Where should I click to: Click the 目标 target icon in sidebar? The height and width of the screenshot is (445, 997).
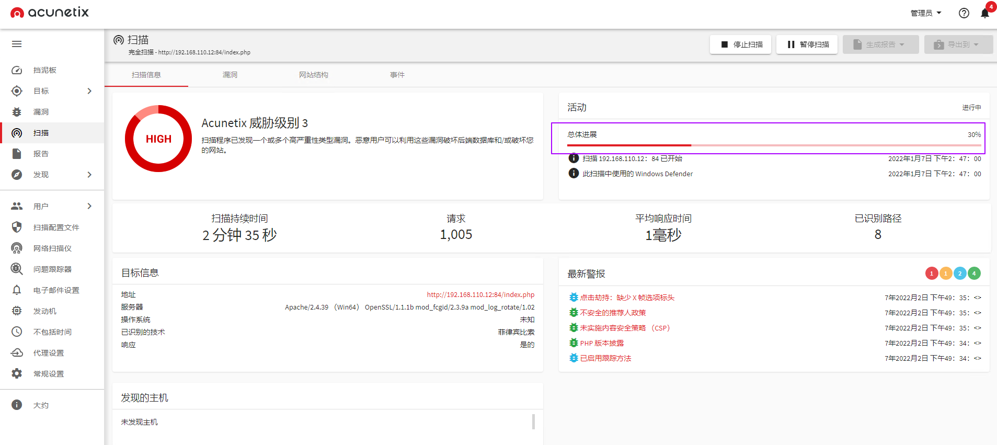17,91
